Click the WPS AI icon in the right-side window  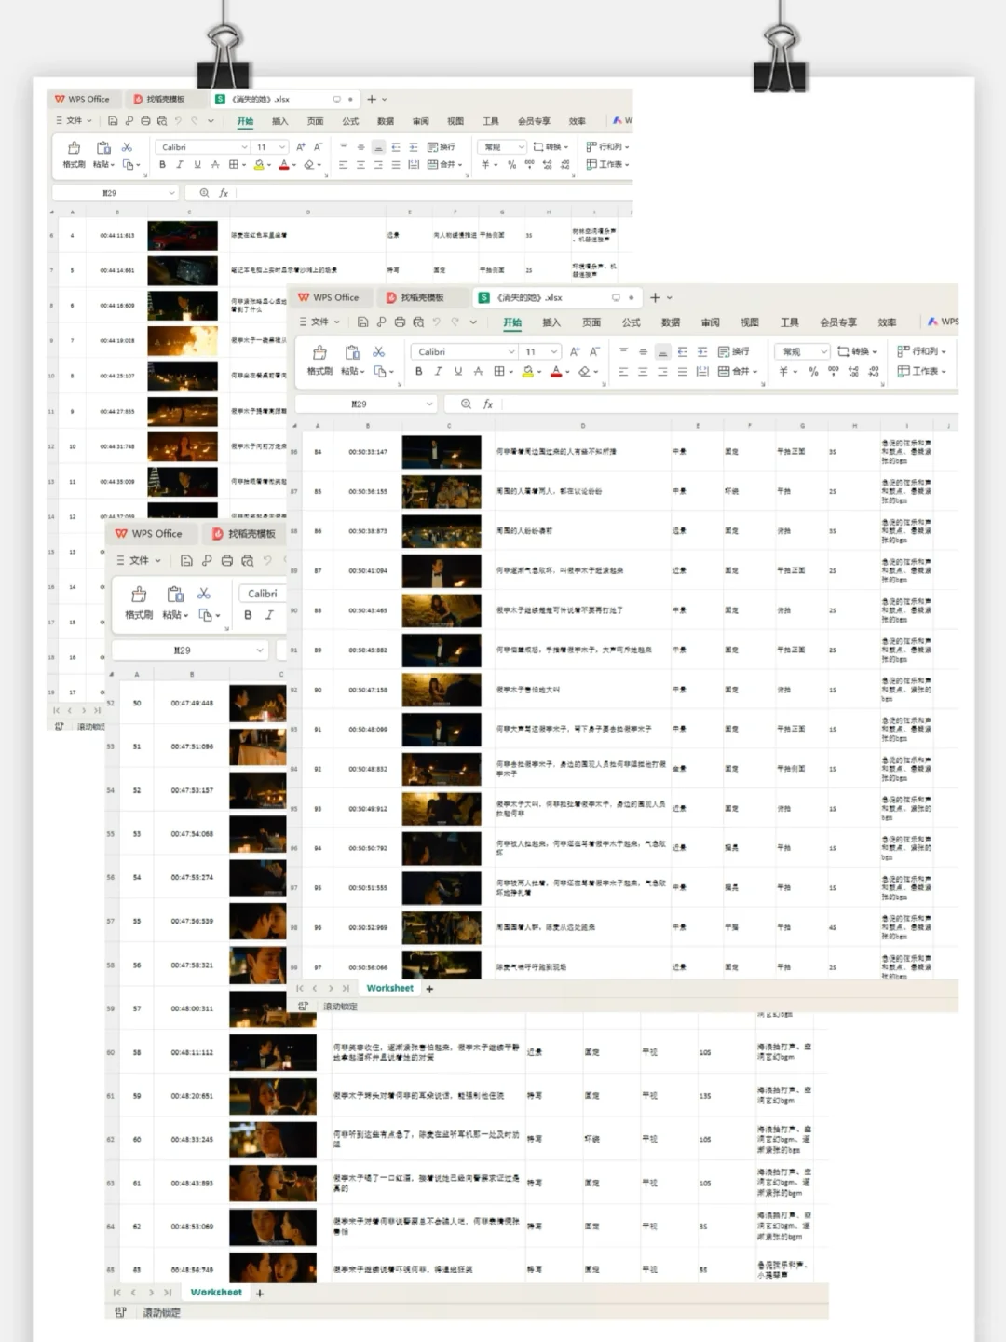coord(932,322)
